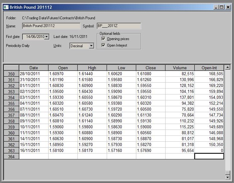Maximize the British Pound window
Screen dimensions: 234x183
pos(222,7)
